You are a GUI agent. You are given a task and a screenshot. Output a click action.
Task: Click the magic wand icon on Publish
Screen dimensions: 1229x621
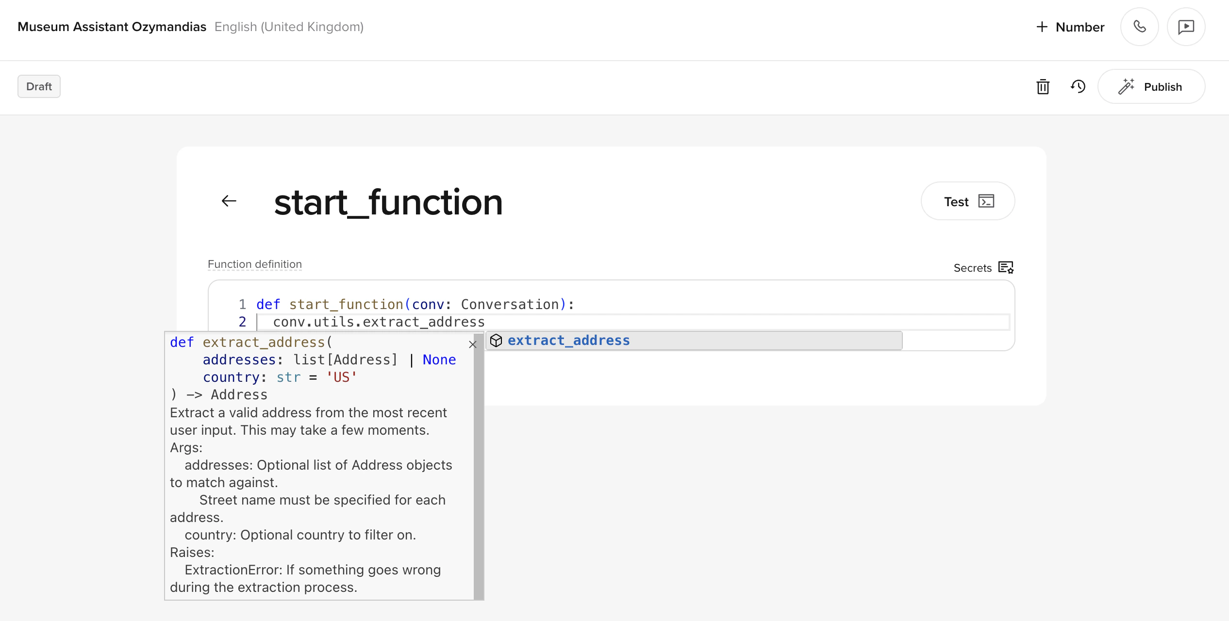coord(1127,86)
